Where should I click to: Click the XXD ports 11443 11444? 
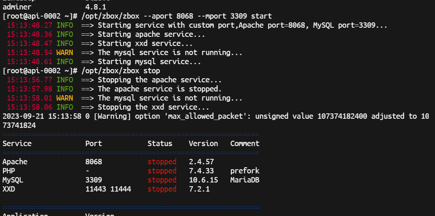[108, 189]
